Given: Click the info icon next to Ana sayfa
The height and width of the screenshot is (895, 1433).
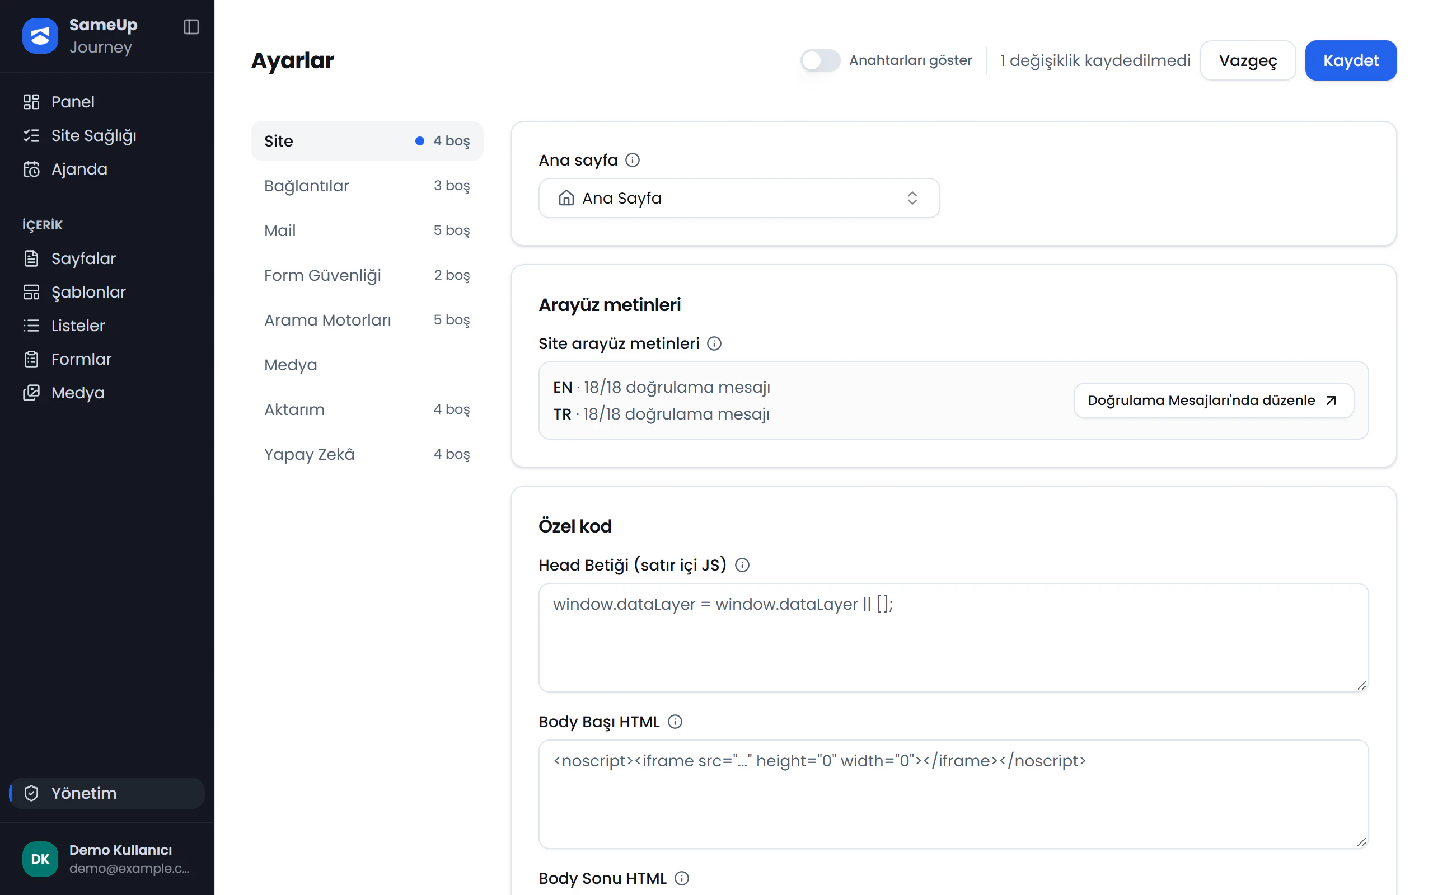Looking at the screenshot, I should coord(633,161).
